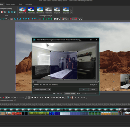130x127 pixels.
Task: Select the small cropped video on canvas
Action: tap(122, 82)
